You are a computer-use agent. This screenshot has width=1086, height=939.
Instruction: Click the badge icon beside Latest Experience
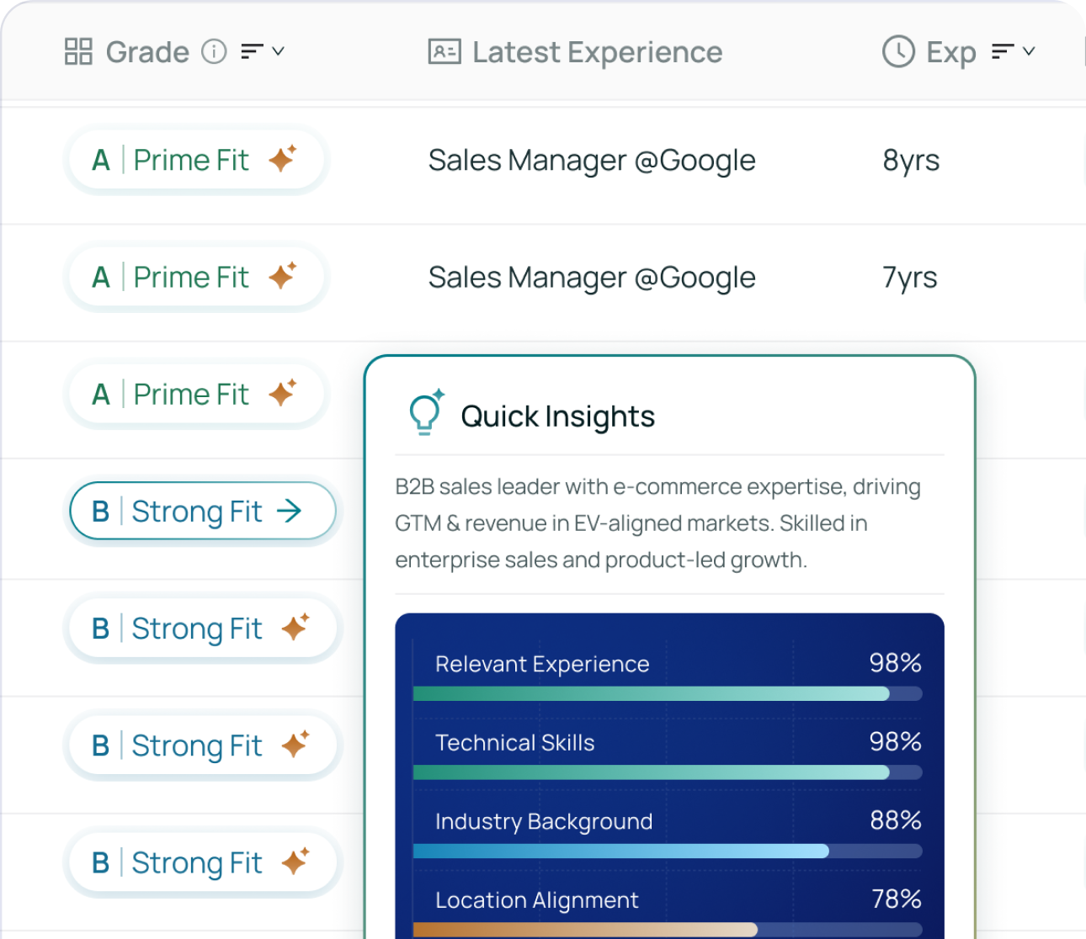tap(444, 51)
